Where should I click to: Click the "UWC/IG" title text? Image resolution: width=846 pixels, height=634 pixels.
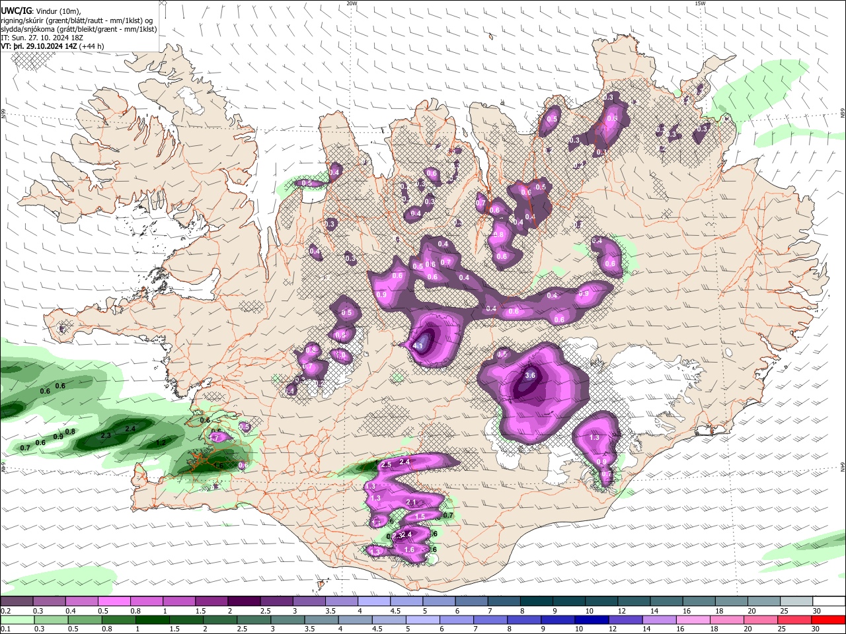pos(16,11)
